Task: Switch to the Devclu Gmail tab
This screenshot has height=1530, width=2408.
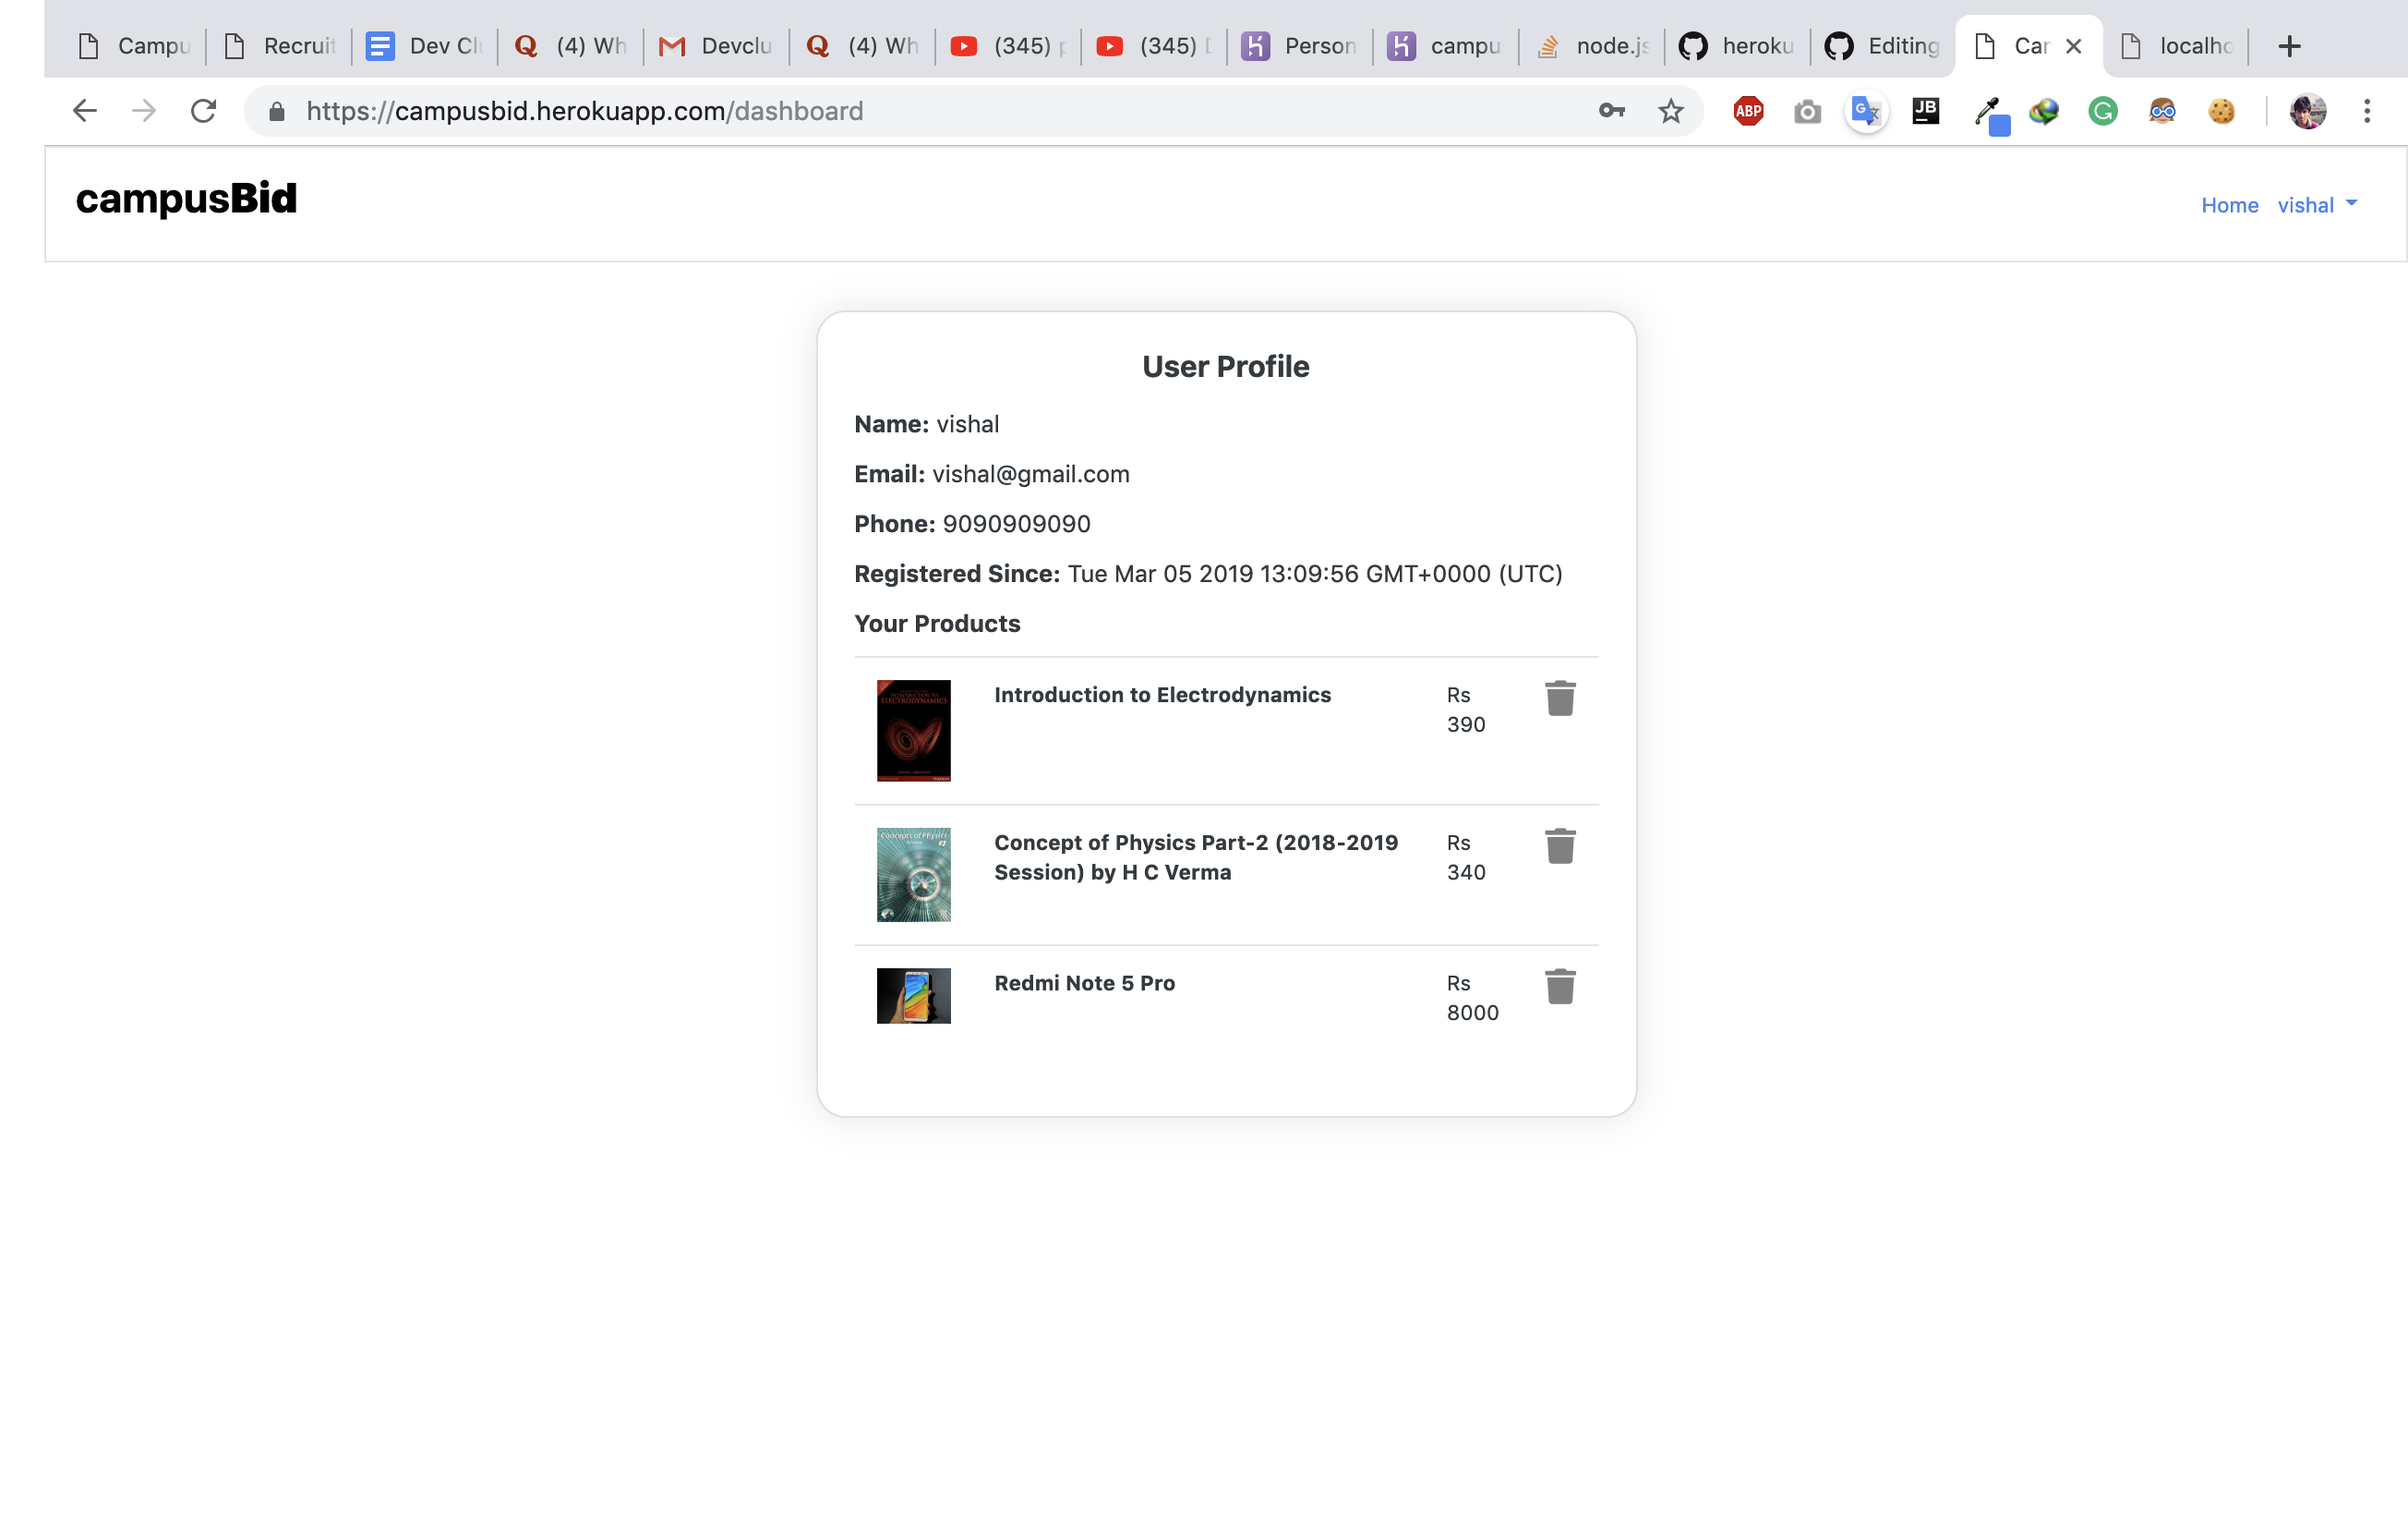Action: point(716,46)
